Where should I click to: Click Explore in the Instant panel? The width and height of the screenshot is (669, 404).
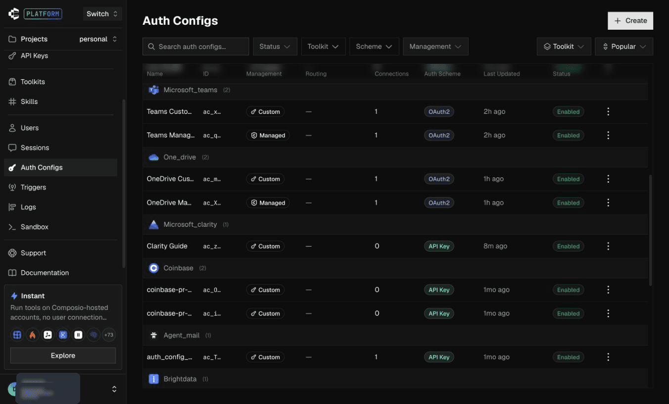[x=63, y=355]
